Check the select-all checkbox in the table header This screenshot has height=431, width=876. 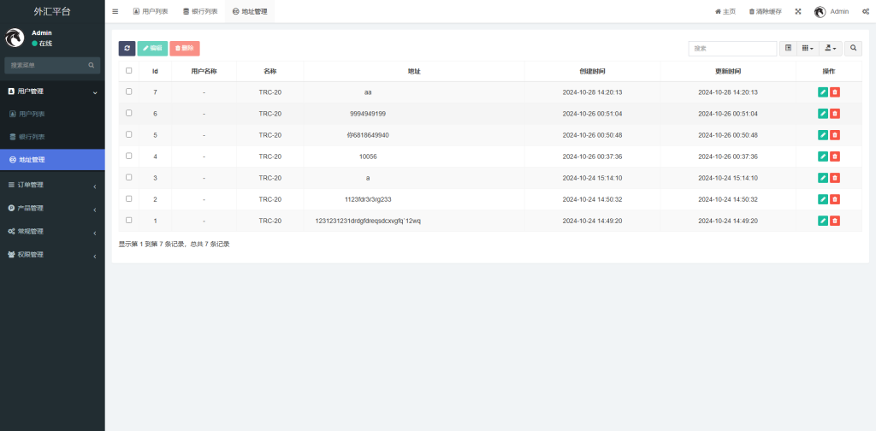click(129, 71)
